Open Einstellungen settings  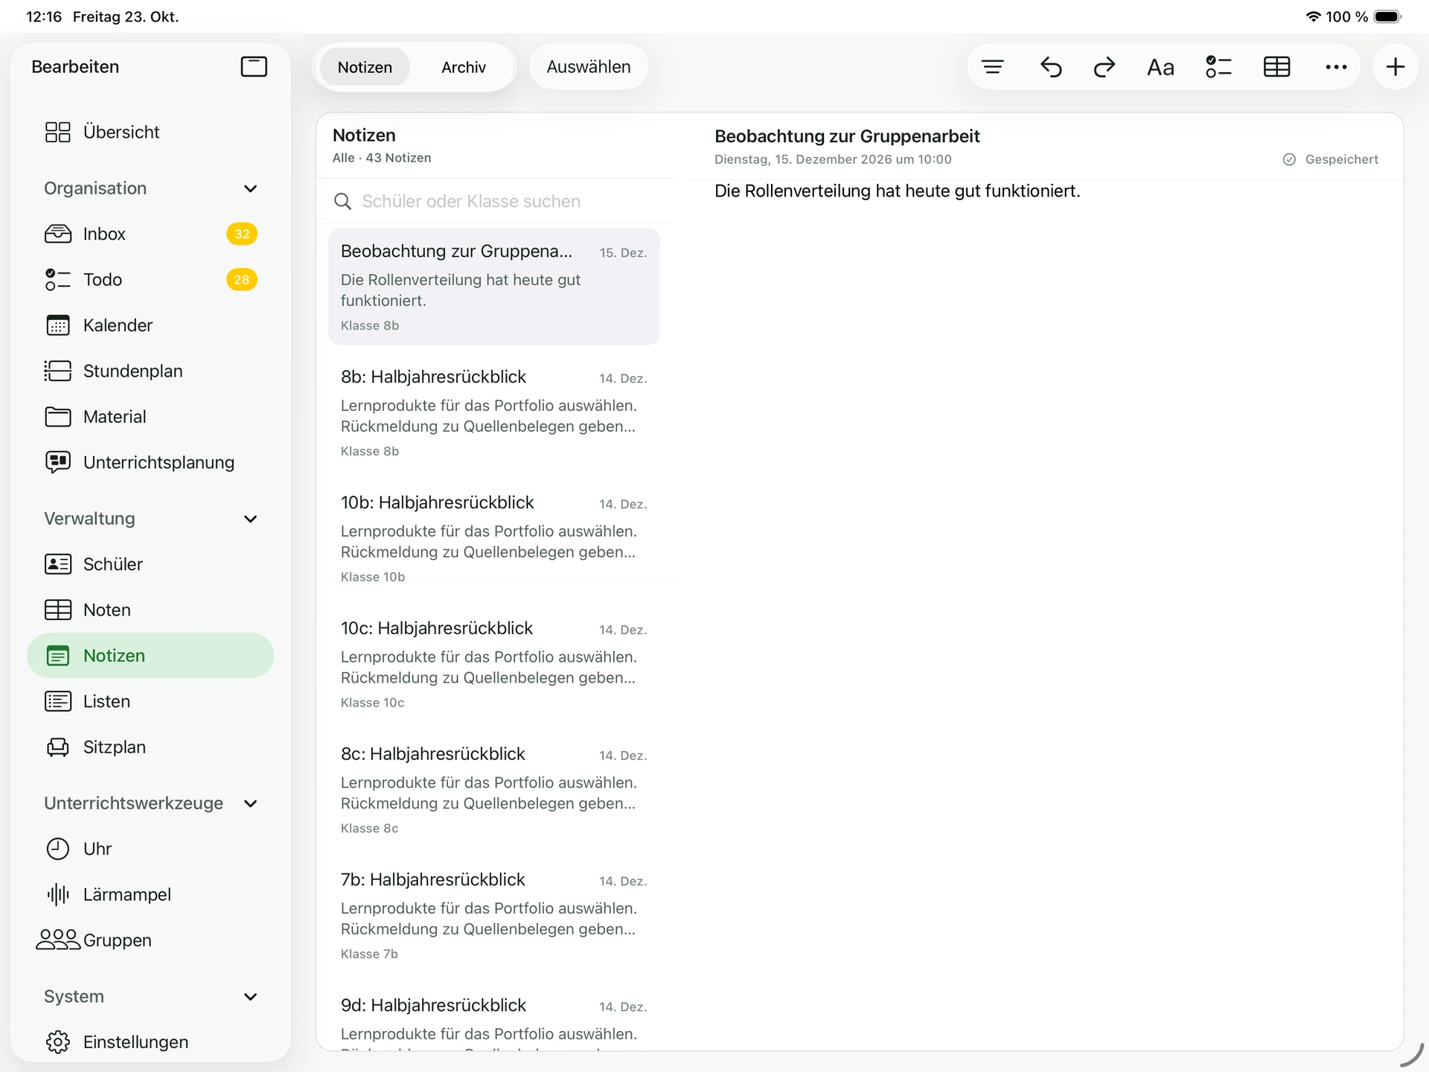pyautogui.click(x=150, y=1041)
